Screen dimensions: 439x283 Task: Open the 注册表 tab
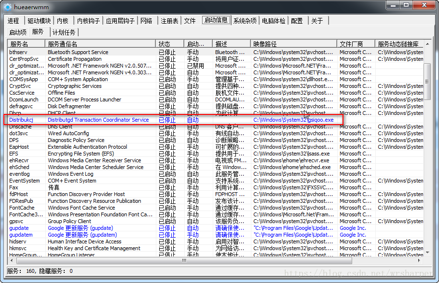point(169,21)
